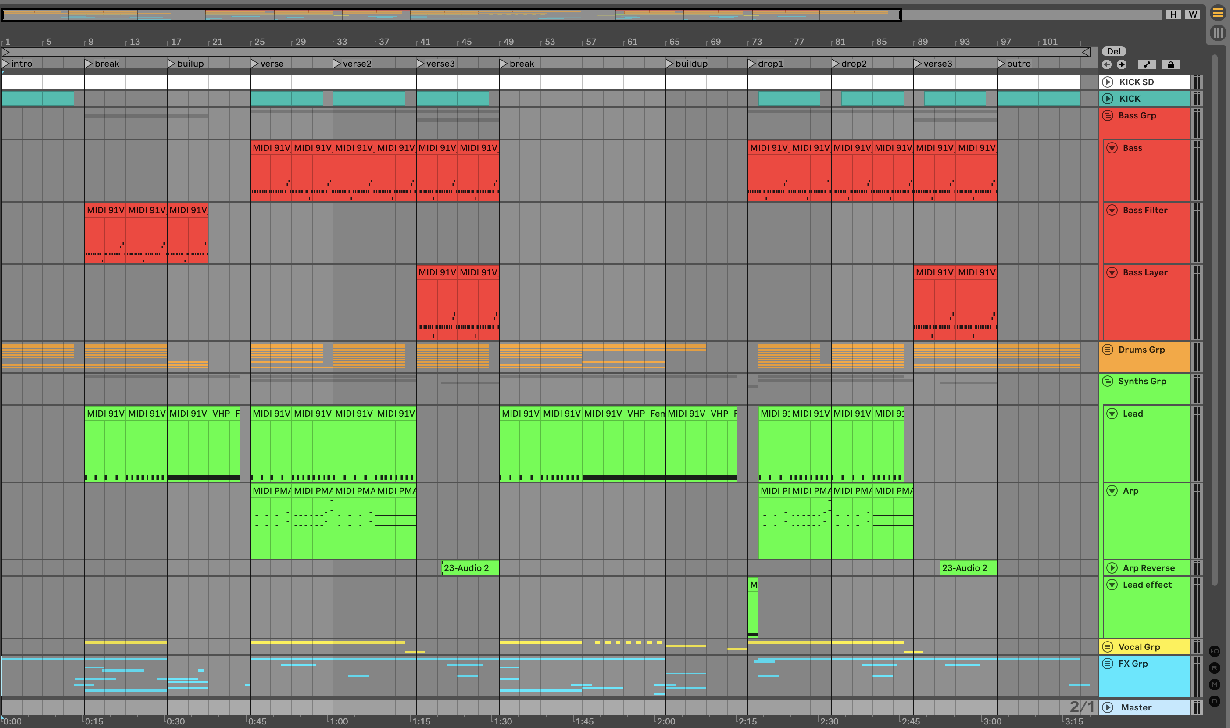
Task: Switch to Session view selector icon
Action: [1218, 33]
